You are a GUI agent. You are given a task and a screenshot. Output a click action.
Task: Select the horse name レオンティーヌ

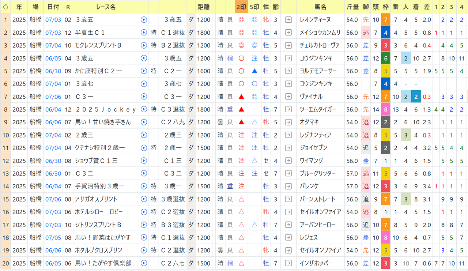click(315, 20)
